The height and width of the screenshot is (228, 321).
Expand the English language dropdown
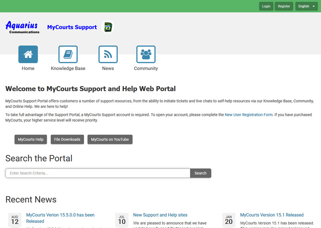pos(306,6)
